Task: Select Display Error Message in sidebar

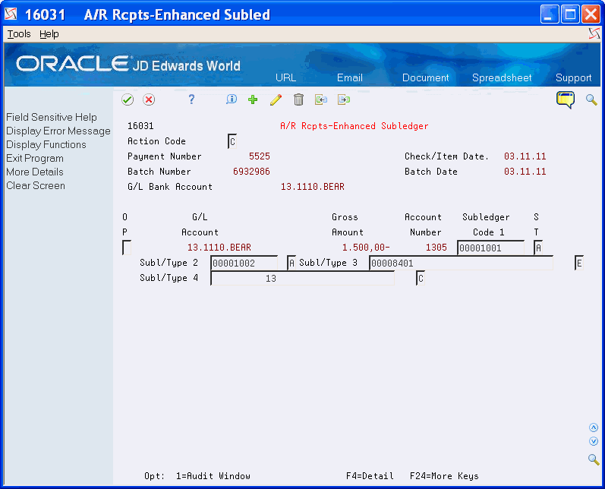Action: coord(58,131)
